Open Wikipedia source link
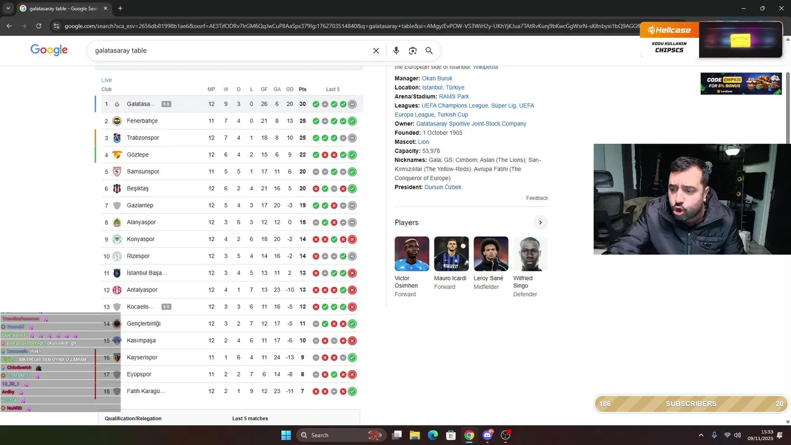 (x=485, y=67)
